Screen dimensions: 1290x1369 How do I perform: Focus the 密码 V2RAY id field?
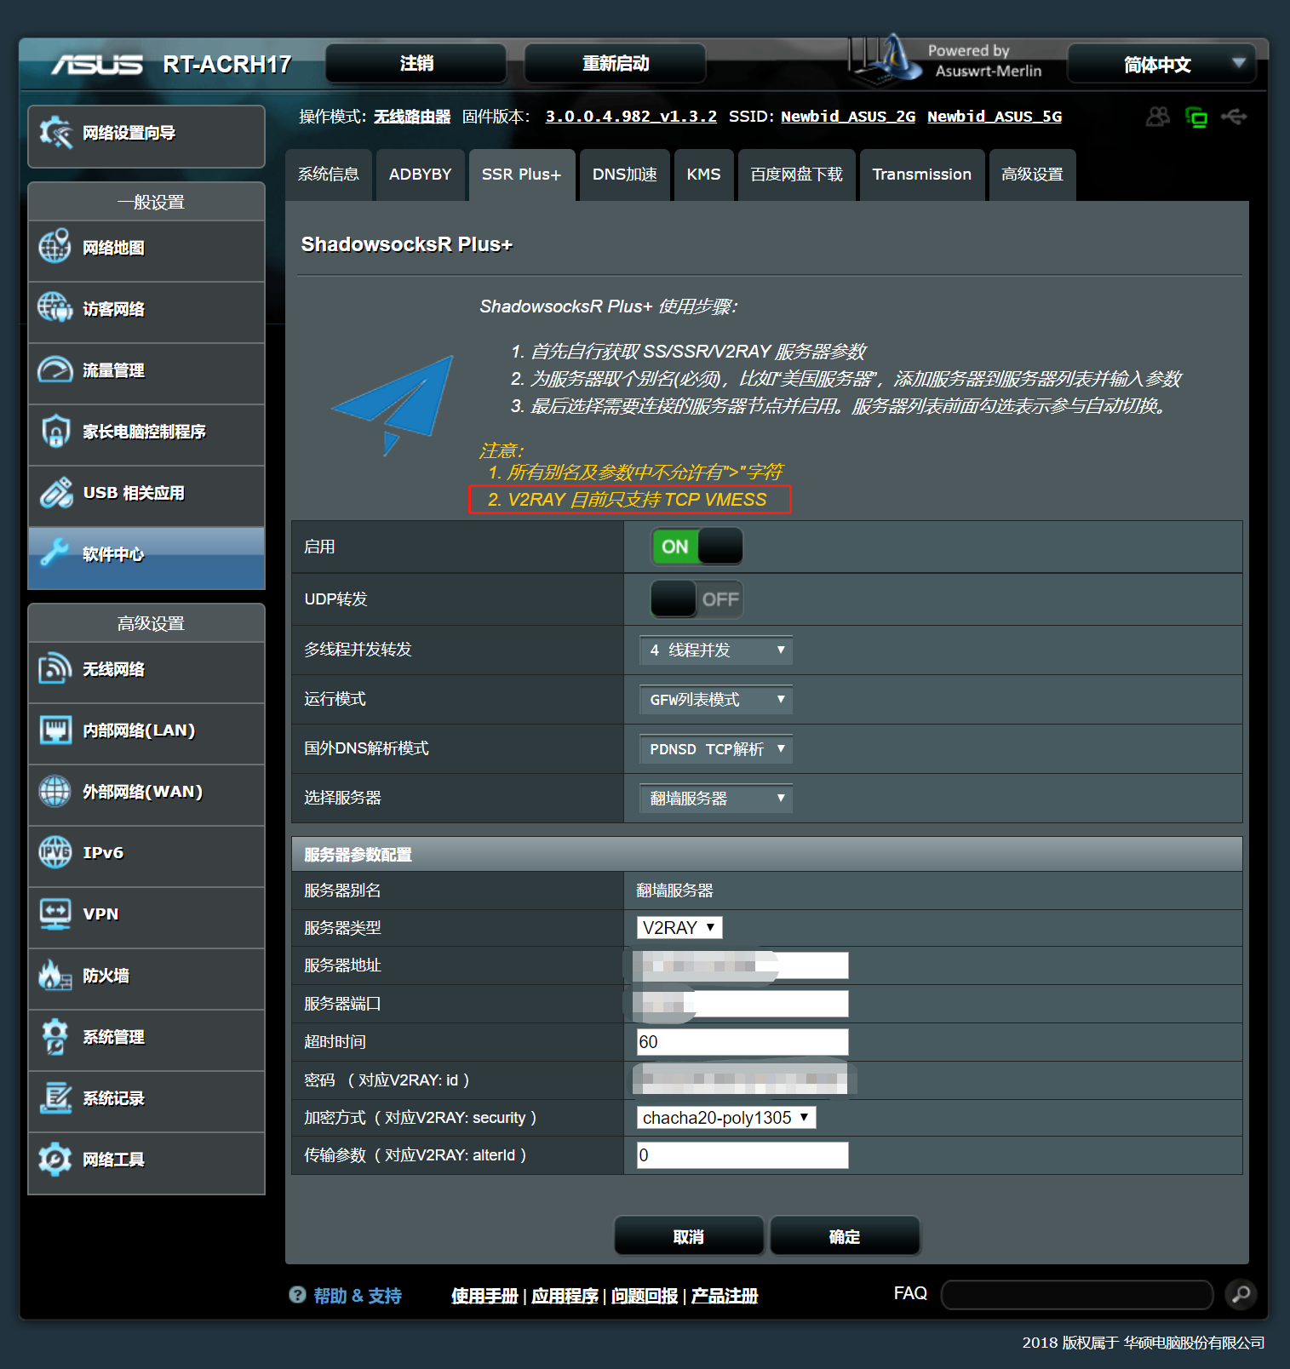coord(742,1080)
